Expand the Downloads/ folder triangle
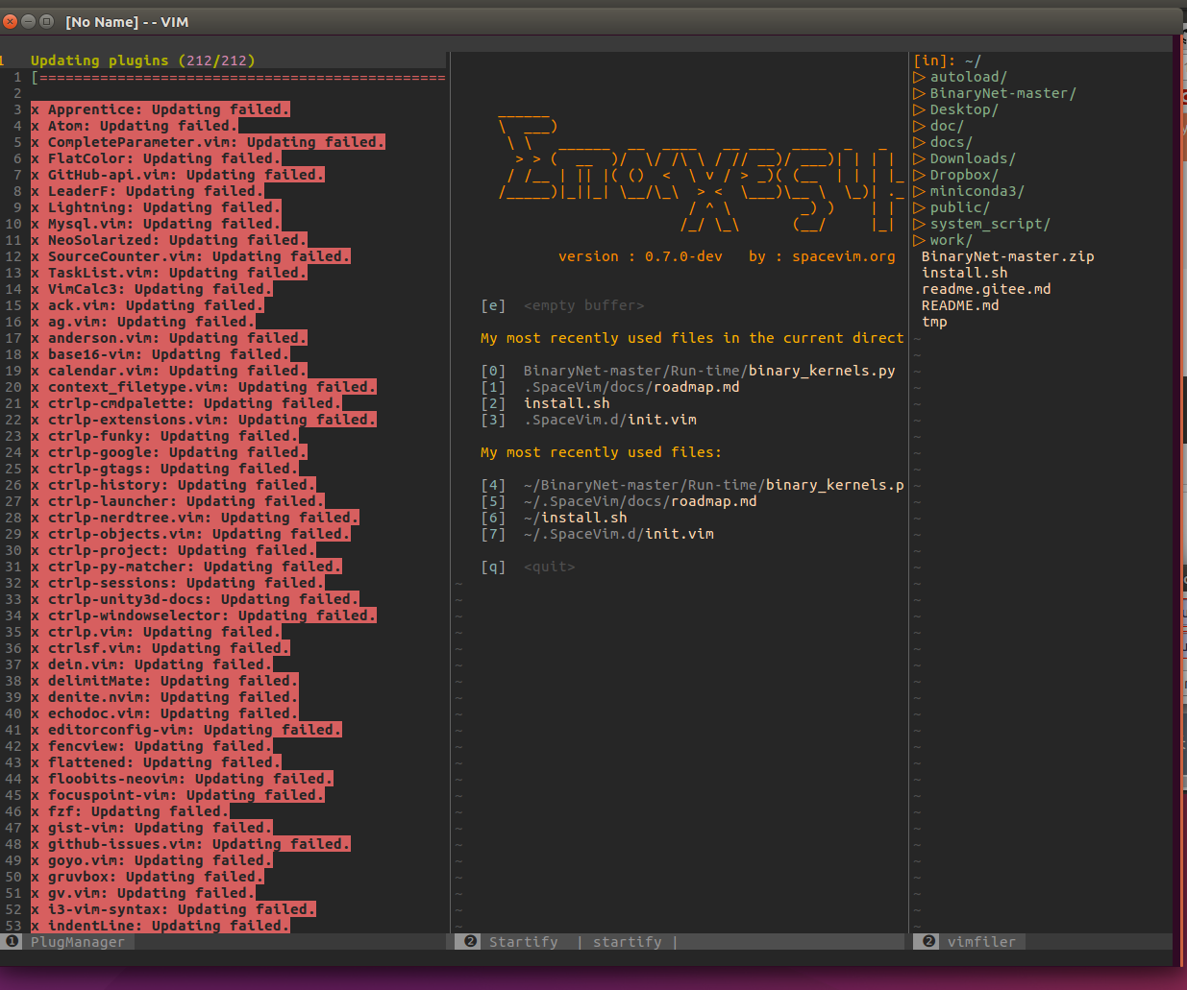The height and width of the screenshot is (990, 1187). [x=919, y=158]
